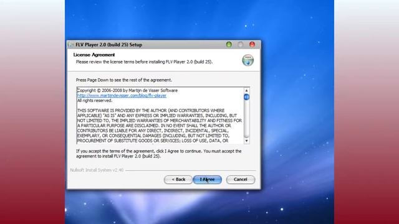Click the I Agree button
The height and width of the screenshot is (224, 399).
(208, 180)
